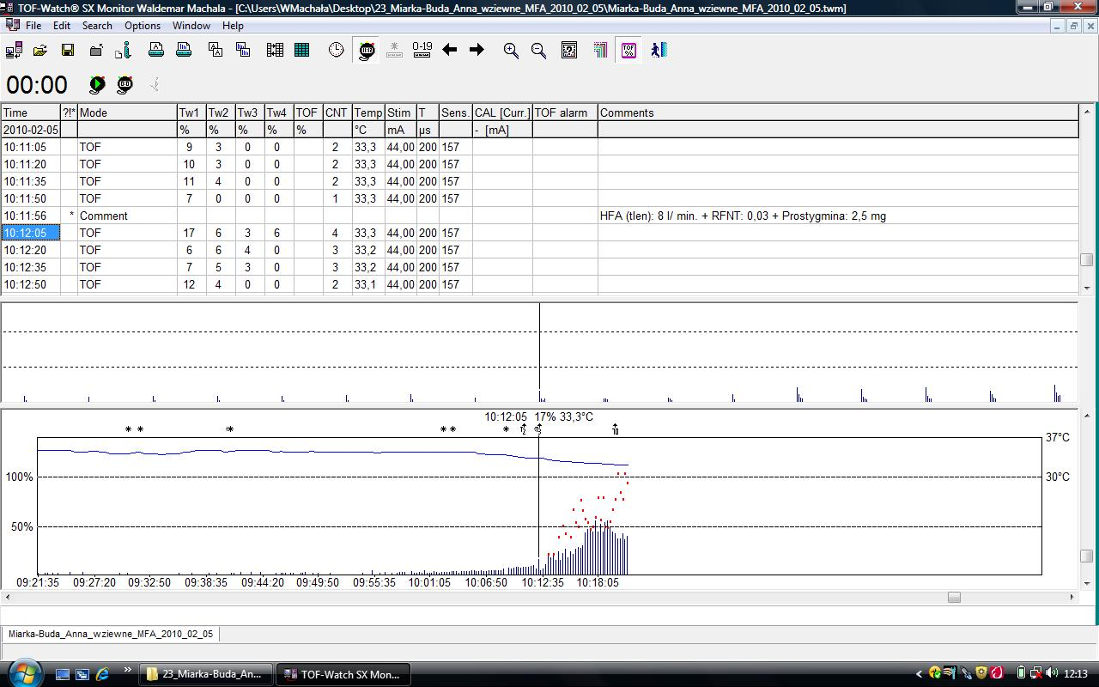Go forward with the right arrow
Viewport: 1099px width, 687px height.
[477, 51]
